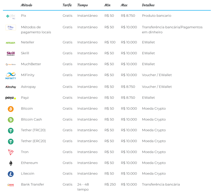Select the Pix method name
The width and height of the screenshot is (214, 195).
[23, 15]
